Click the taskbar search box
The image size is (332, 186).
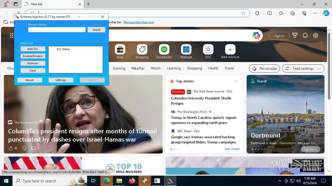[50, 181]
